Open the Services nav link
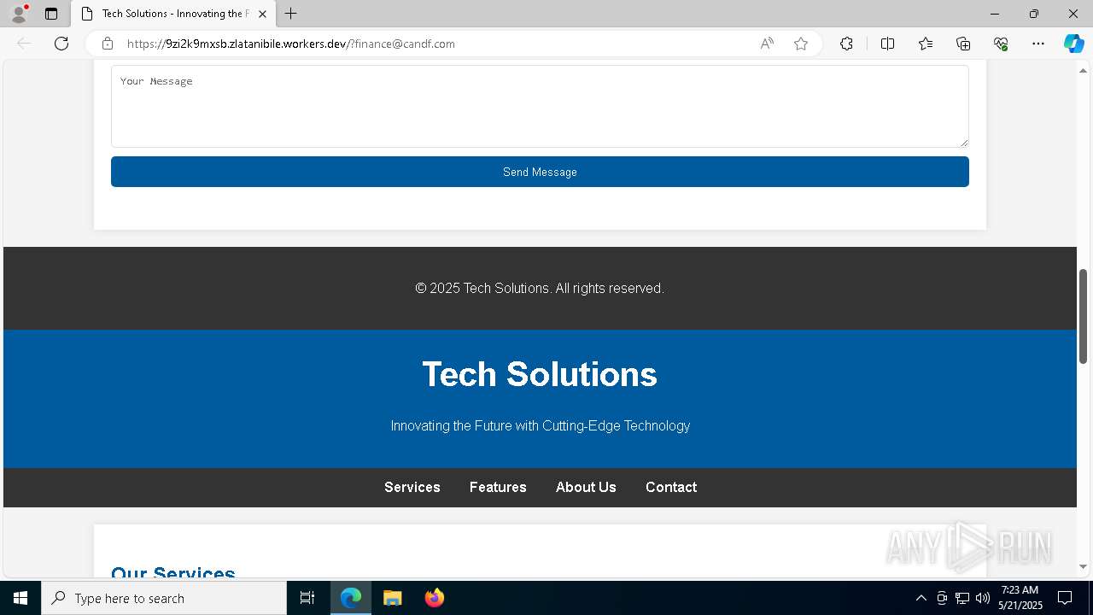The image size is (1093, 615). tap(412, 487)
